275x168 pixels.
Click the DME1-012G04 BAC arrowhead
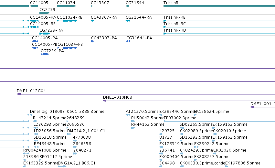coord(19,94)
